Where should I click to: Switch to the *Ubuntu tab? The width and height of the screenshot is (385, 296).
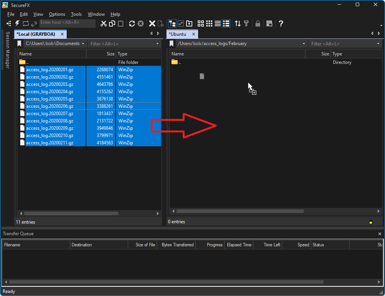(x=178, y=34)
